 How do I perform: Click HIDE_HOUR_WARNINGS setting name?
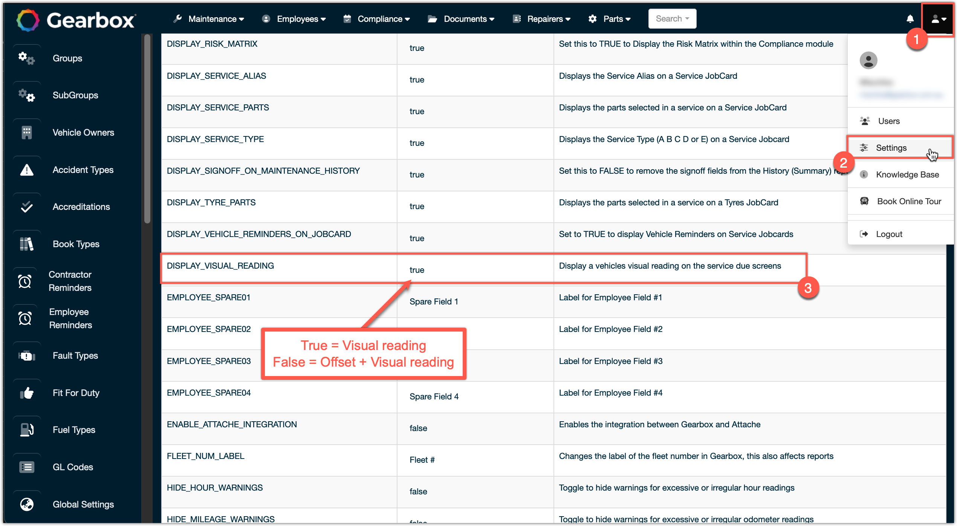coord(215,488)
